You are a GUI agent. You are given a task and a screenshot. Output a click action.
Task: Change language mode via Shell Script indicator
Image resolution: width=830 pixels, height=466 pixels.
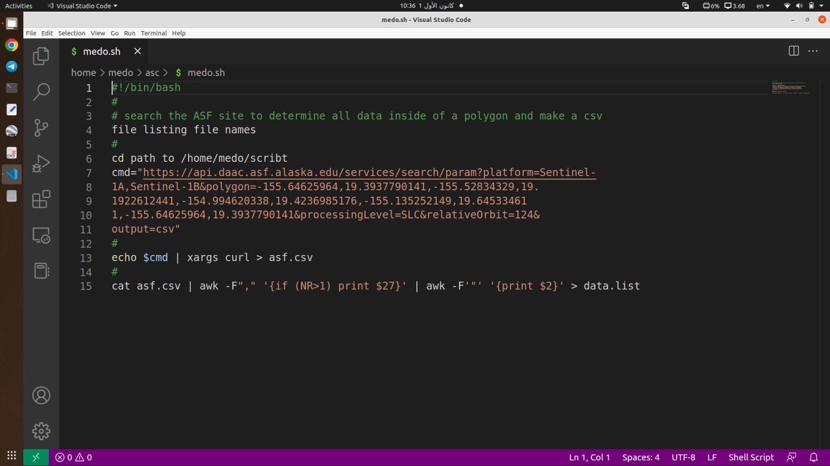click(x=751, y=457)
